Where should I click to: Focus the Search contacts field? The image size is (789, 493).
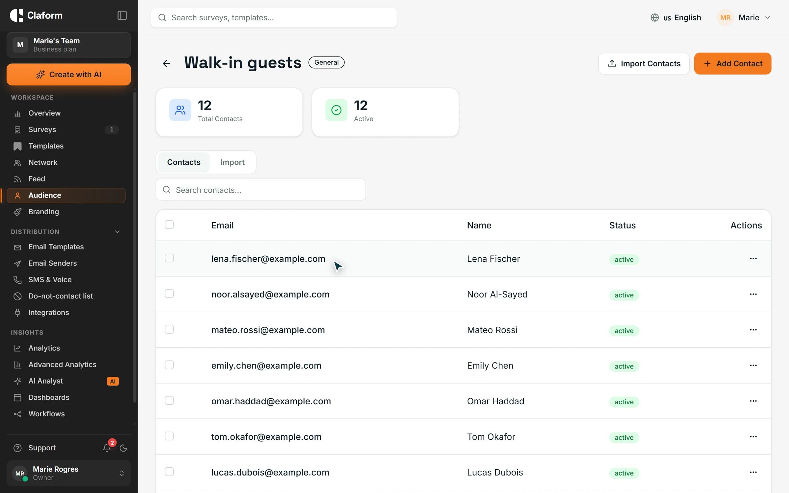pyautogui.click(x=261, y=190)
